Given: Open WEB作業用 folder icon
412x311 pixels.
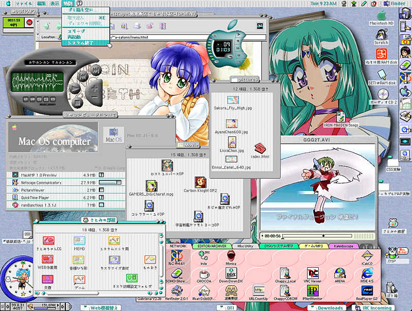Looking at the screenshot, I should (x=47, y=260).
